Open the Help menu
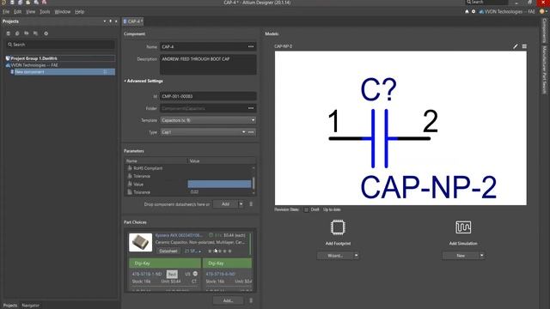550x309 pixels. coord(80,11)
